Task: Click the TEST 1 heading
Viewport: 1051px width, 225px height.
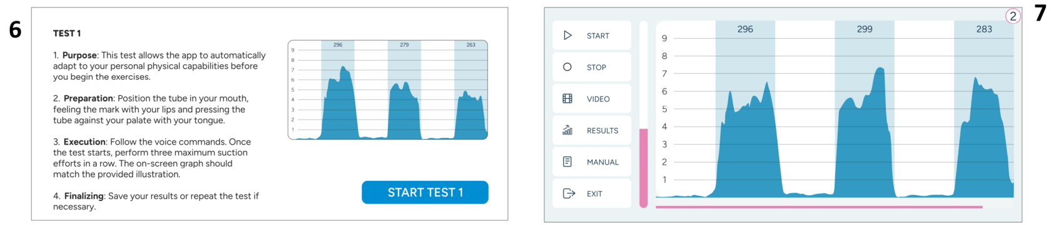Action: coord(67,33)
